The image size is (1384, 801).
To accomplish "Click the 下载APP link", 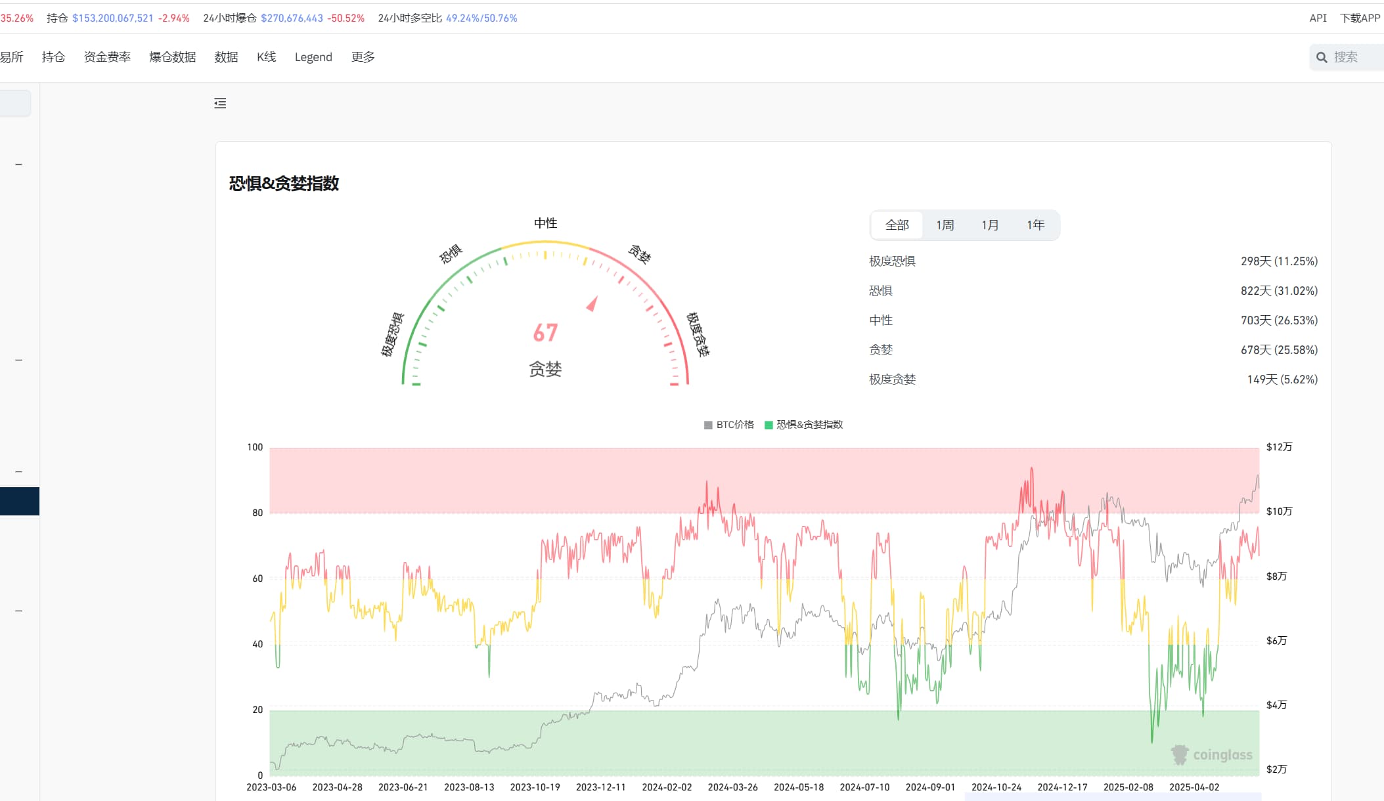I will click(1360, 18).
